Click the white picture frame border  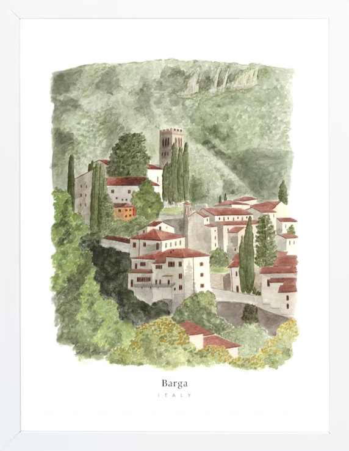point(10,226)
